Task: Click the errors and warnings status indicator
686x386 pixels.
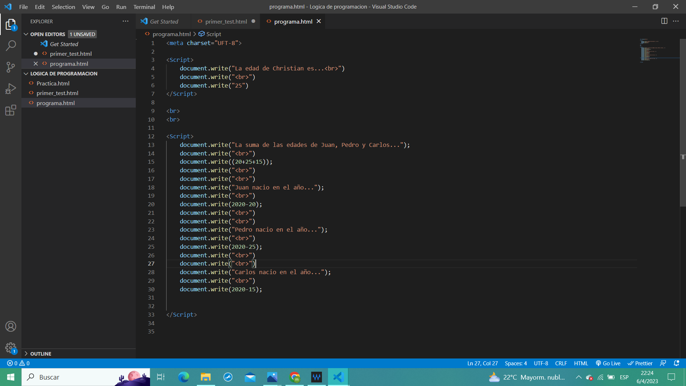Action: pyautogui.click(x=19, y=363)
